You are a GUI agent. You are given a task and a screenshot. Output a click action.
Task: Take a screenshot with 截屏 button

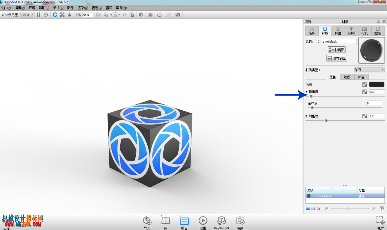pos(381,223)
